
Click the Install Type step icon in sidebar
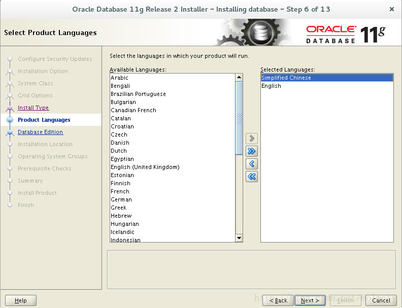(x=10, y=108)
